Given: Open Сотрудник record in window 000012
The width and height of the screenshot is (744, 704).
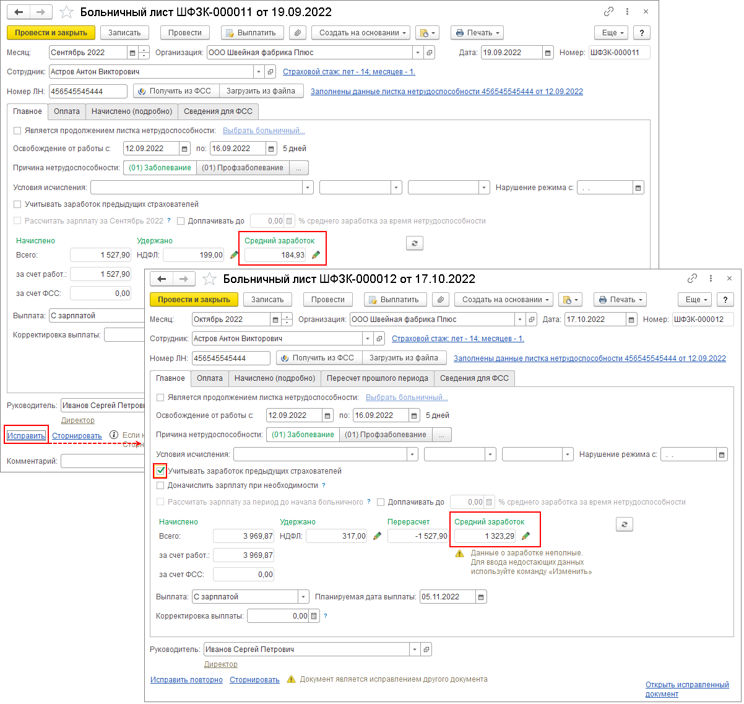Looking at the screenshot, I should [379, 339].
